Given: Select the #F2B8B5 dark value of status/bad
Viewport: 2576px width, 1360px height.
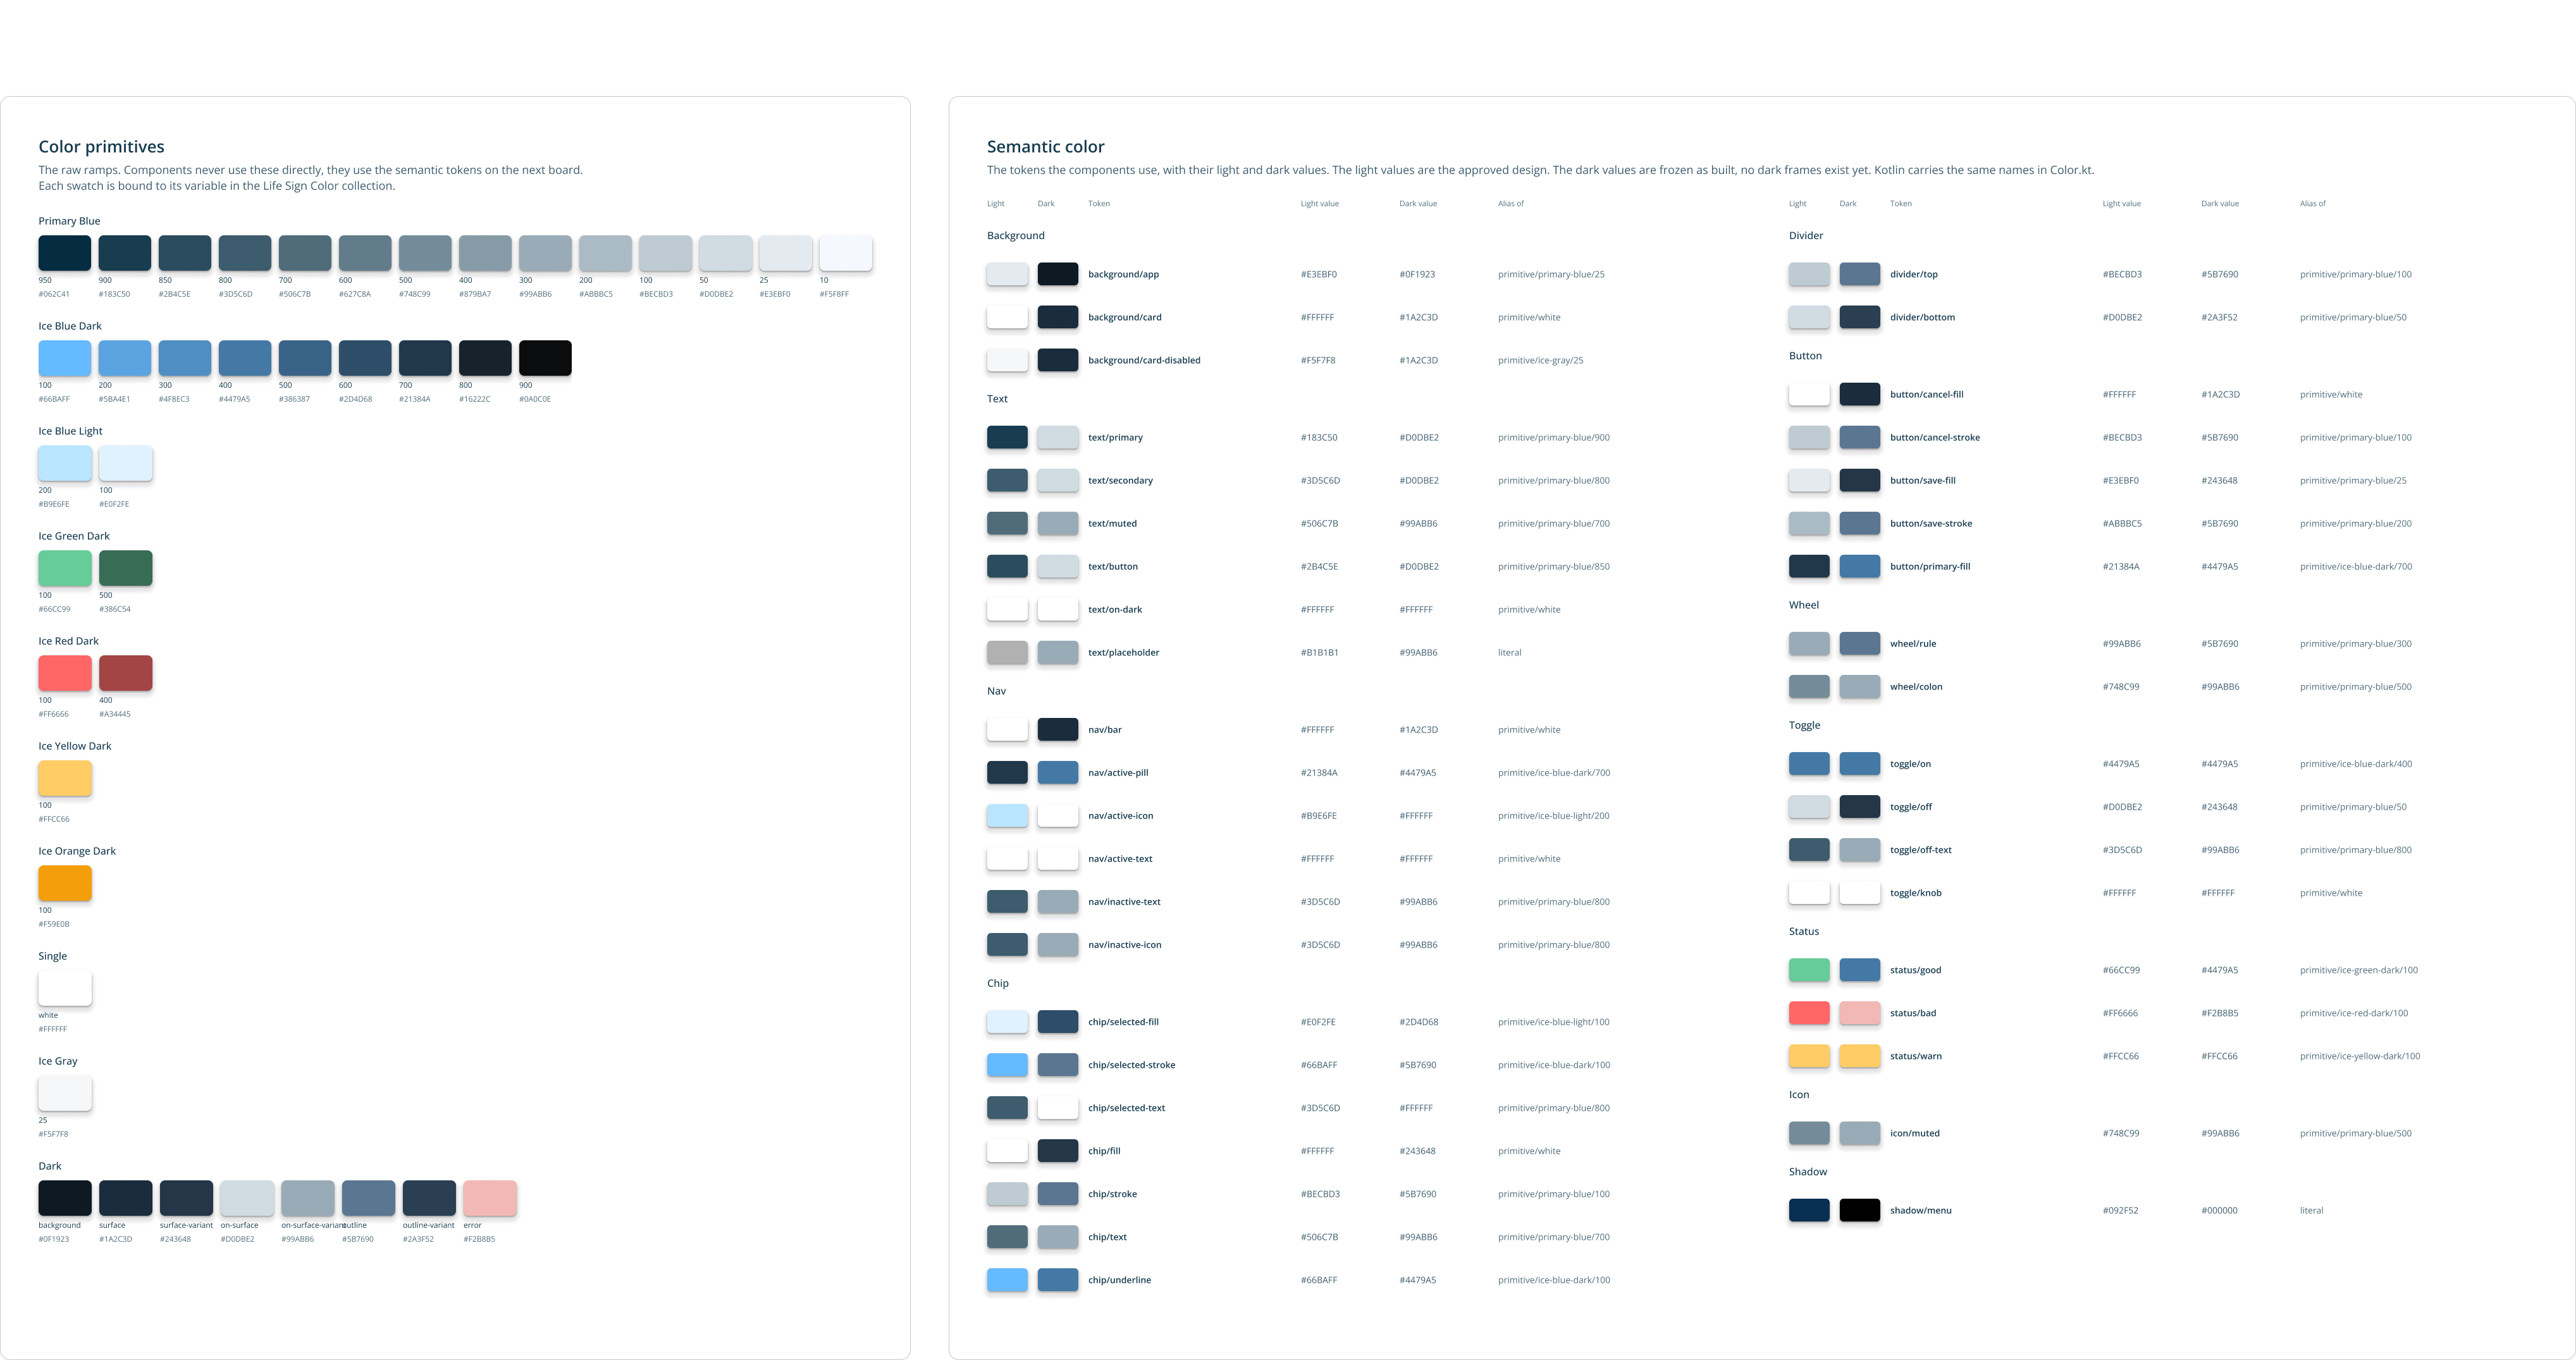Looking at the screenshot, I should 2219,1013.
